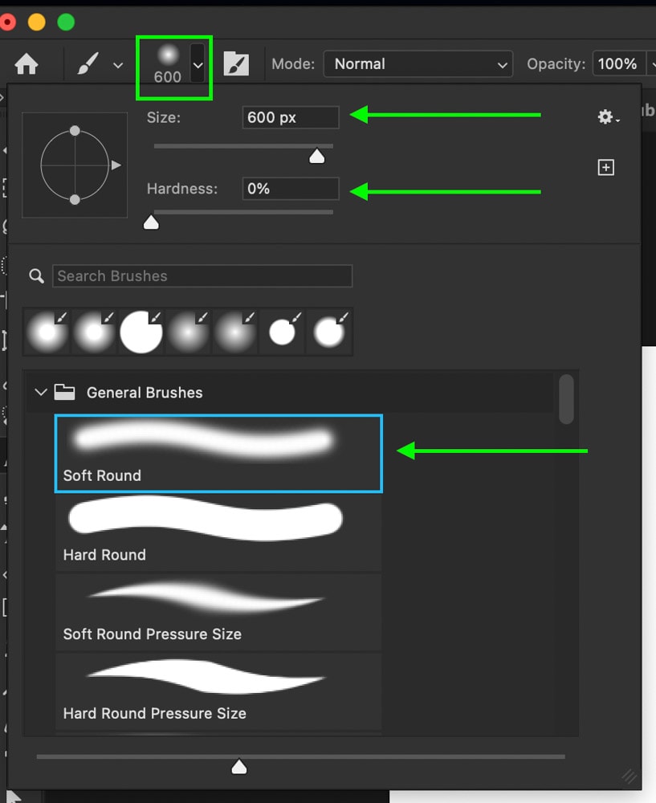
Task: Adjust the Size slider handle
Action: 317,157
